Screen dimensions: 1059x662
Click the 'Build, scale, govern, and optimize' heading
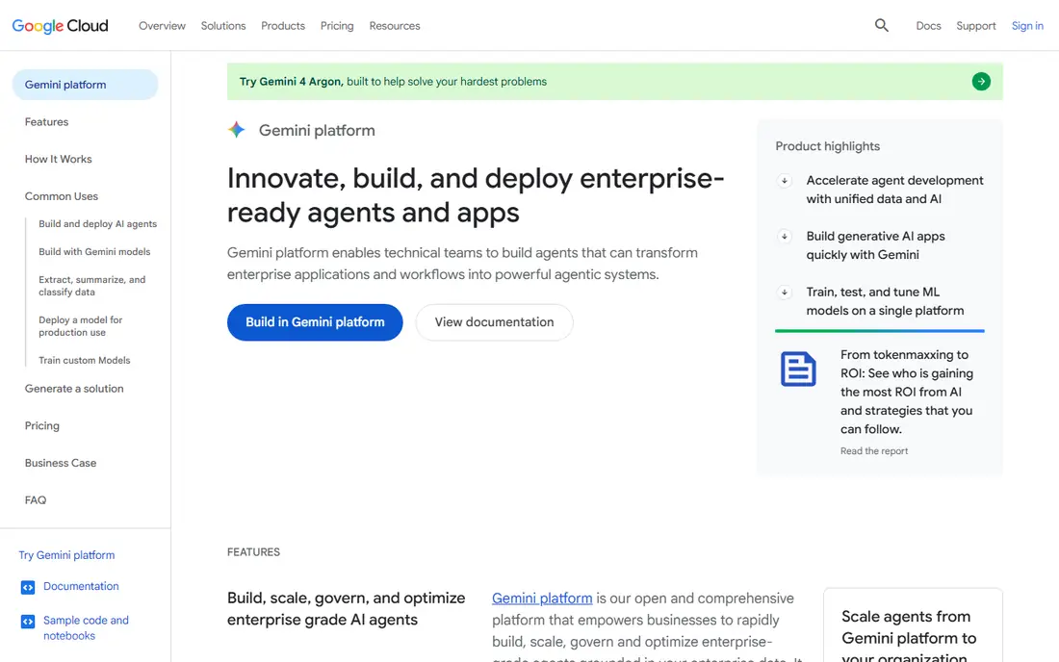pos(346,609)
